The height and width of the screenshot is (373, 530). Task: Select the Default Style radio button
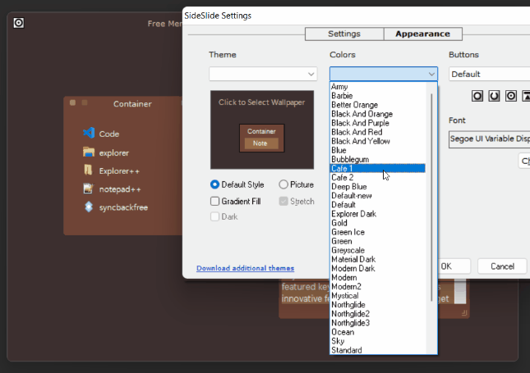pyautogui.click(x=215, y=185)
